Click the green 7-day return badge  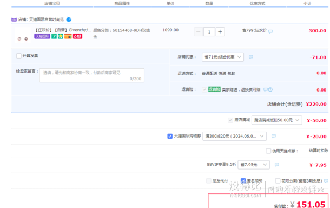(x=54, y=36)
